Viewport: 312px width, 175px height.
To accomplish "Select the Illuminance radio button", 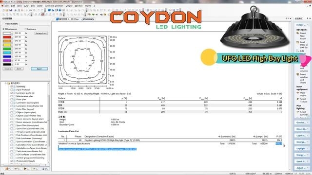I will (3, 29).
